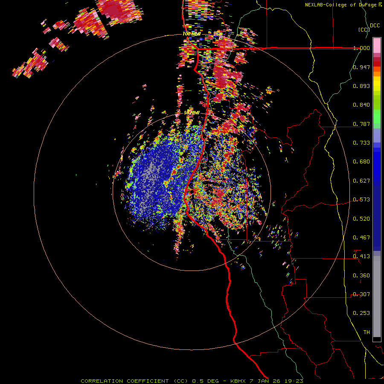Click the 0.840 legend value
This screenshot has width=384, height=384.
tap(361, 105)
